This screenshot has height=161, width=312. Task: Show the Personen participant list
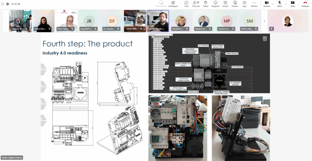click(196, 4)
